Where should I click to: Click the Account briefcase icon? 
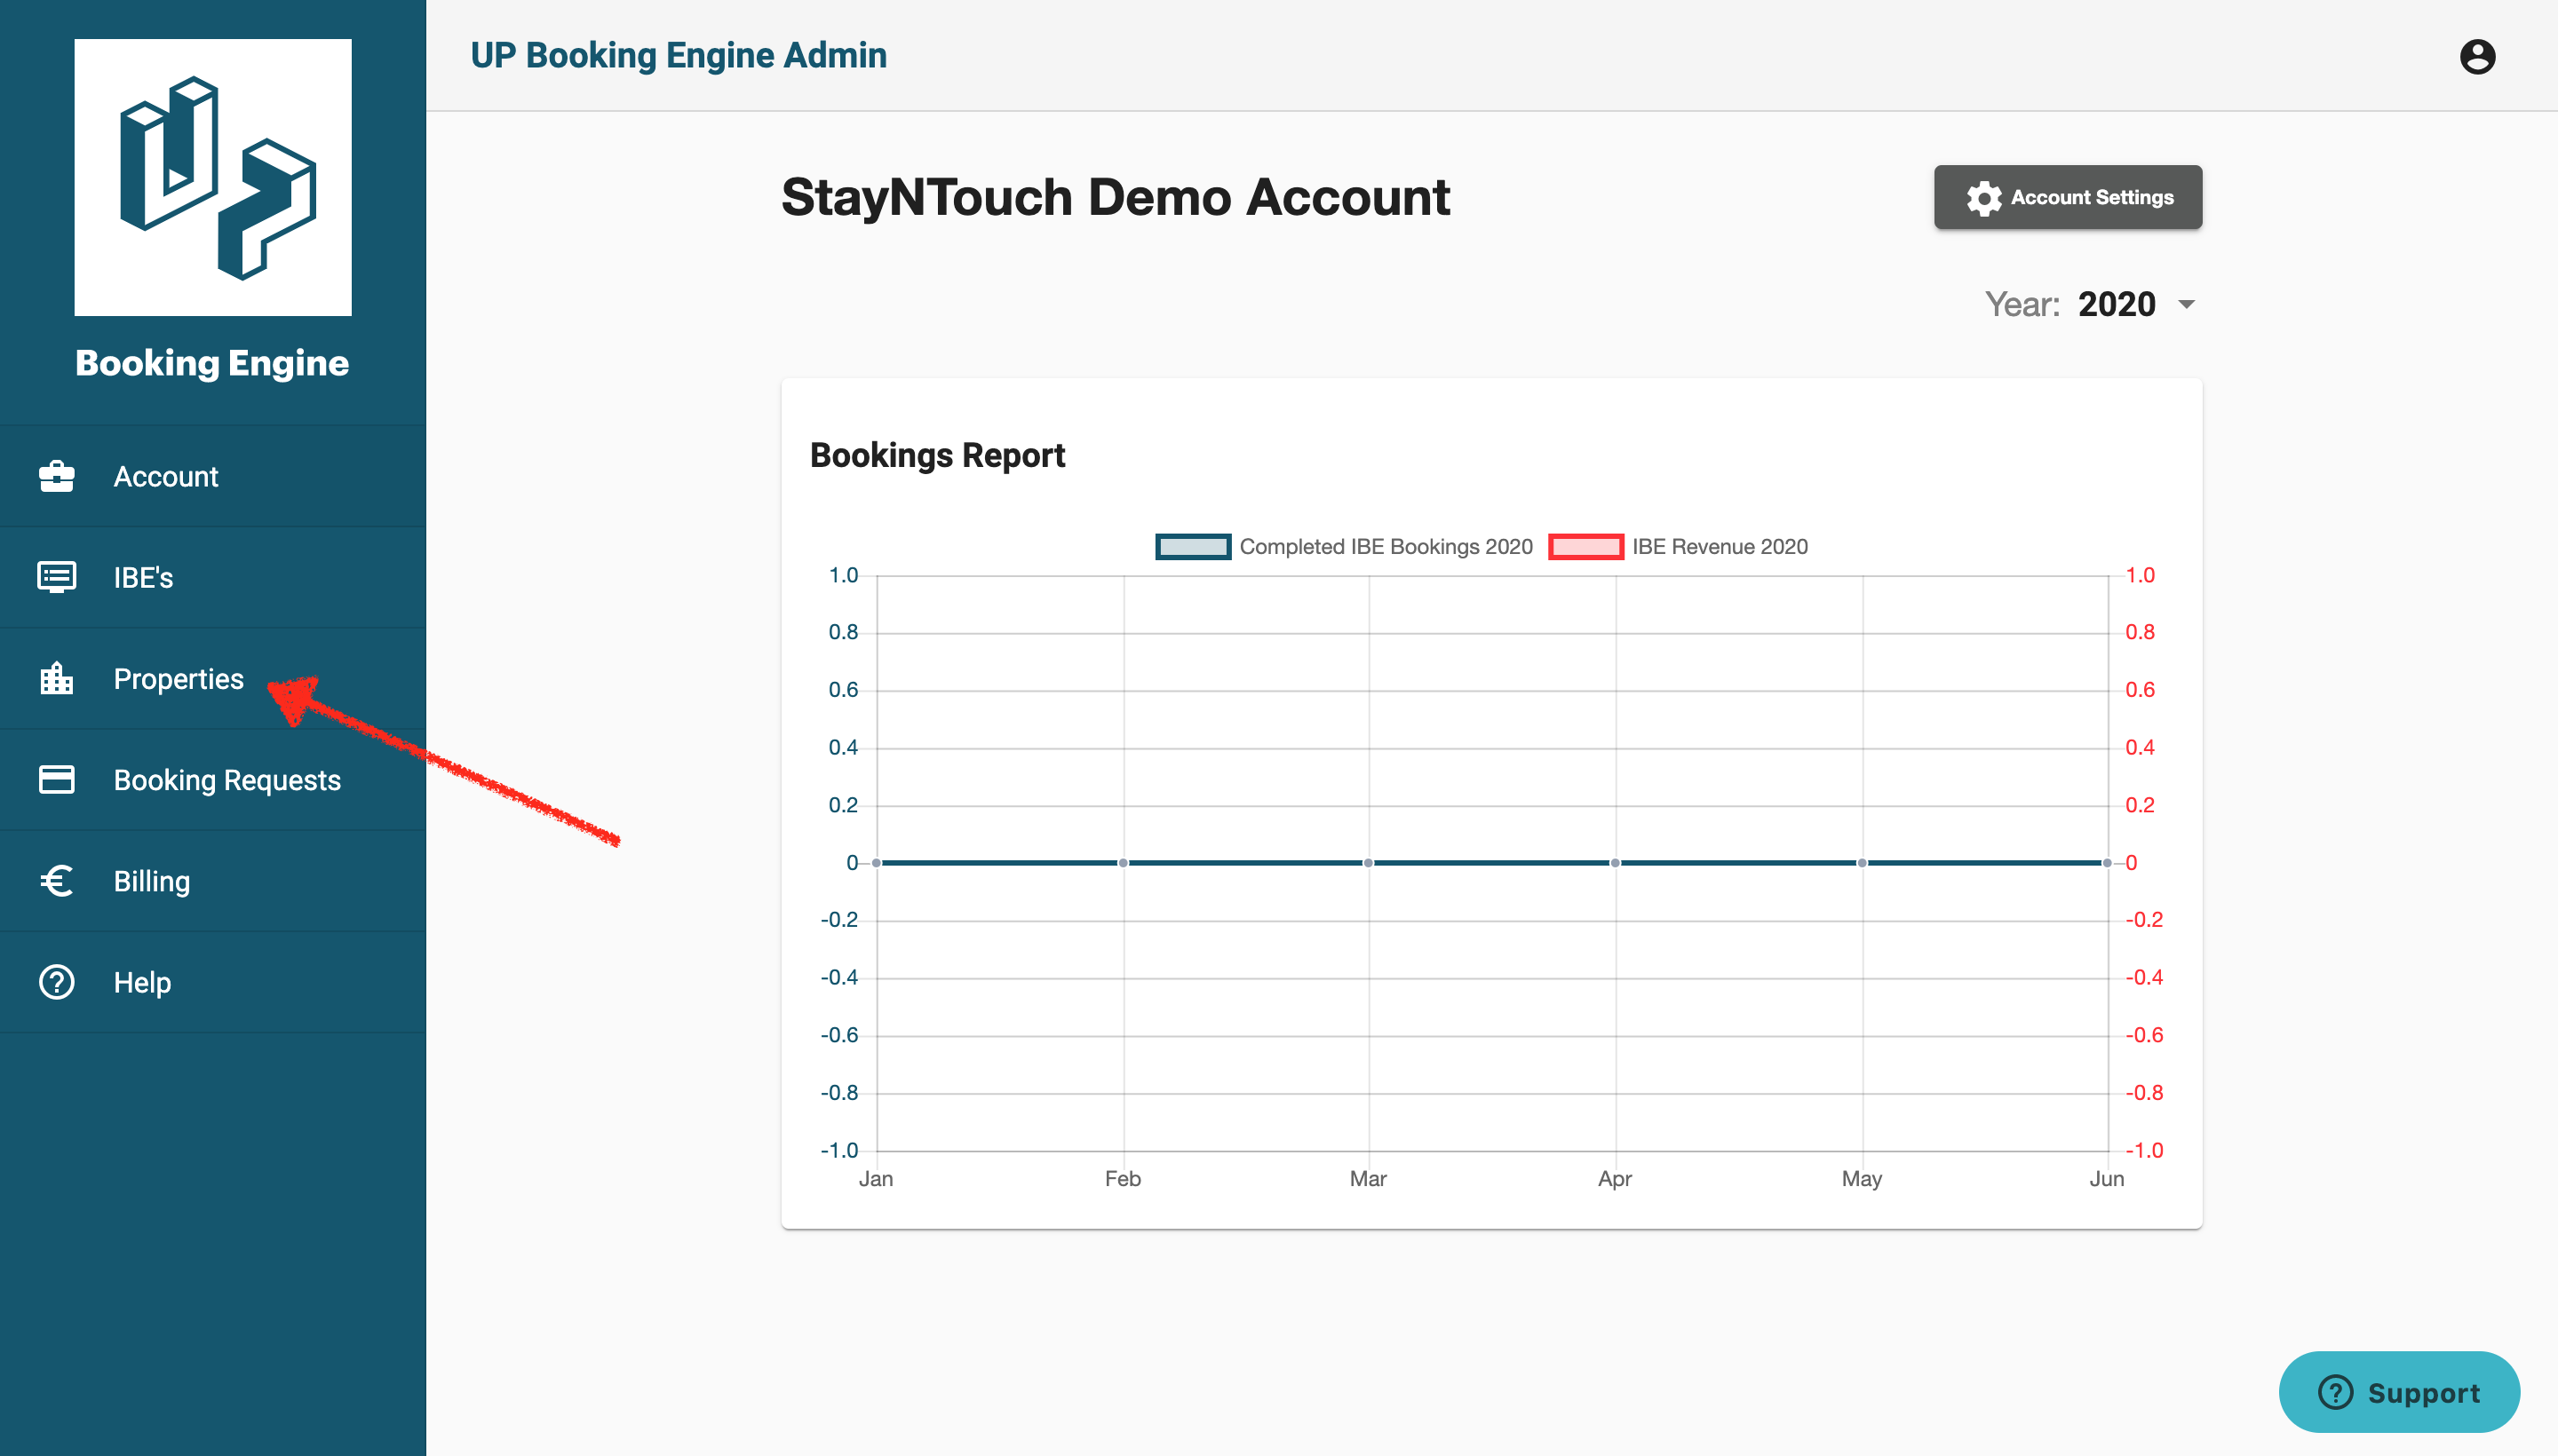click(56, 476)
